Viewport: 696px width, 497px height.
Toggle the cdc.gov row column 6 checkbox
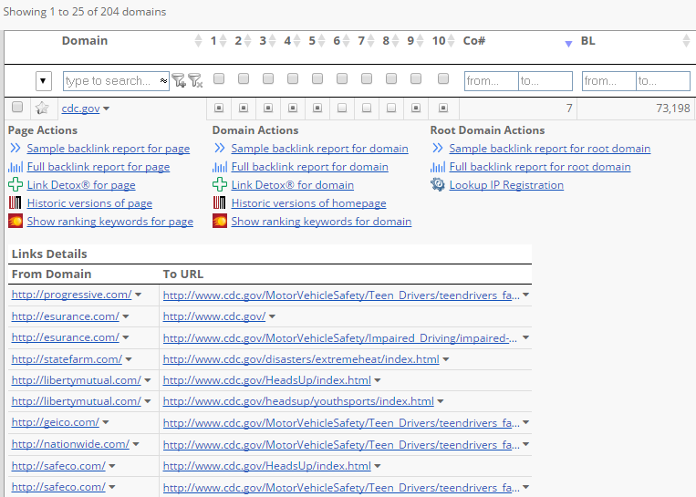coord(342,108)
